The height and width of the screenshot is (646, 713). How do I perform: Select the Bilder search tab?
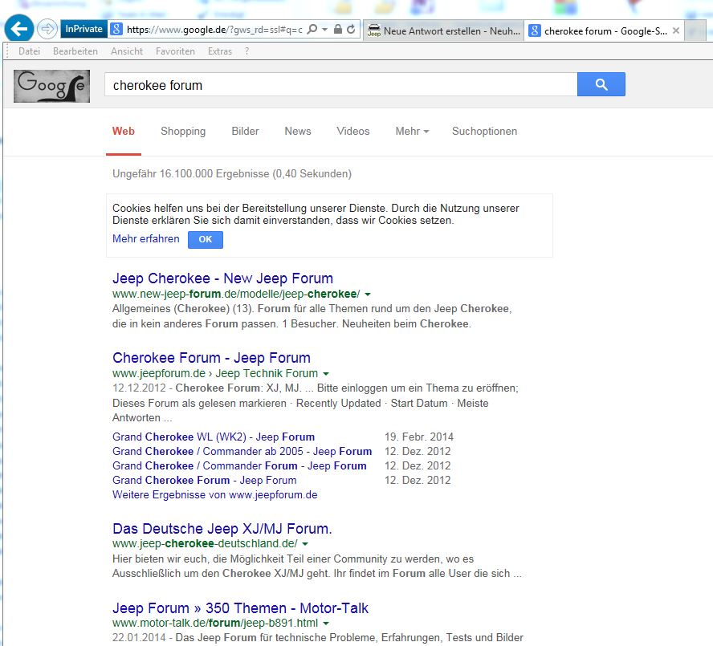pos(245,132)
